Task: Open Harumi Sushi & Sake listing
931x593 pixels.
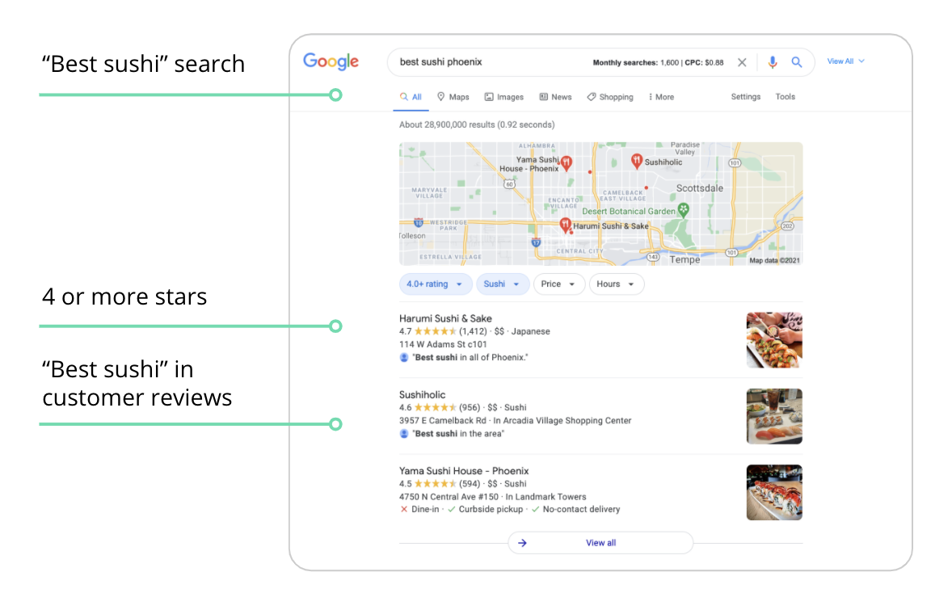Action: click(x=445, y=318)
